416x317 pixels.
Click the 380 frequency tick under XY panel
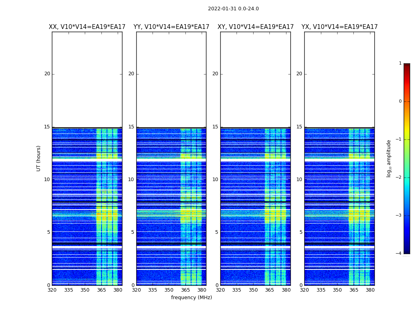coord(286,290)
